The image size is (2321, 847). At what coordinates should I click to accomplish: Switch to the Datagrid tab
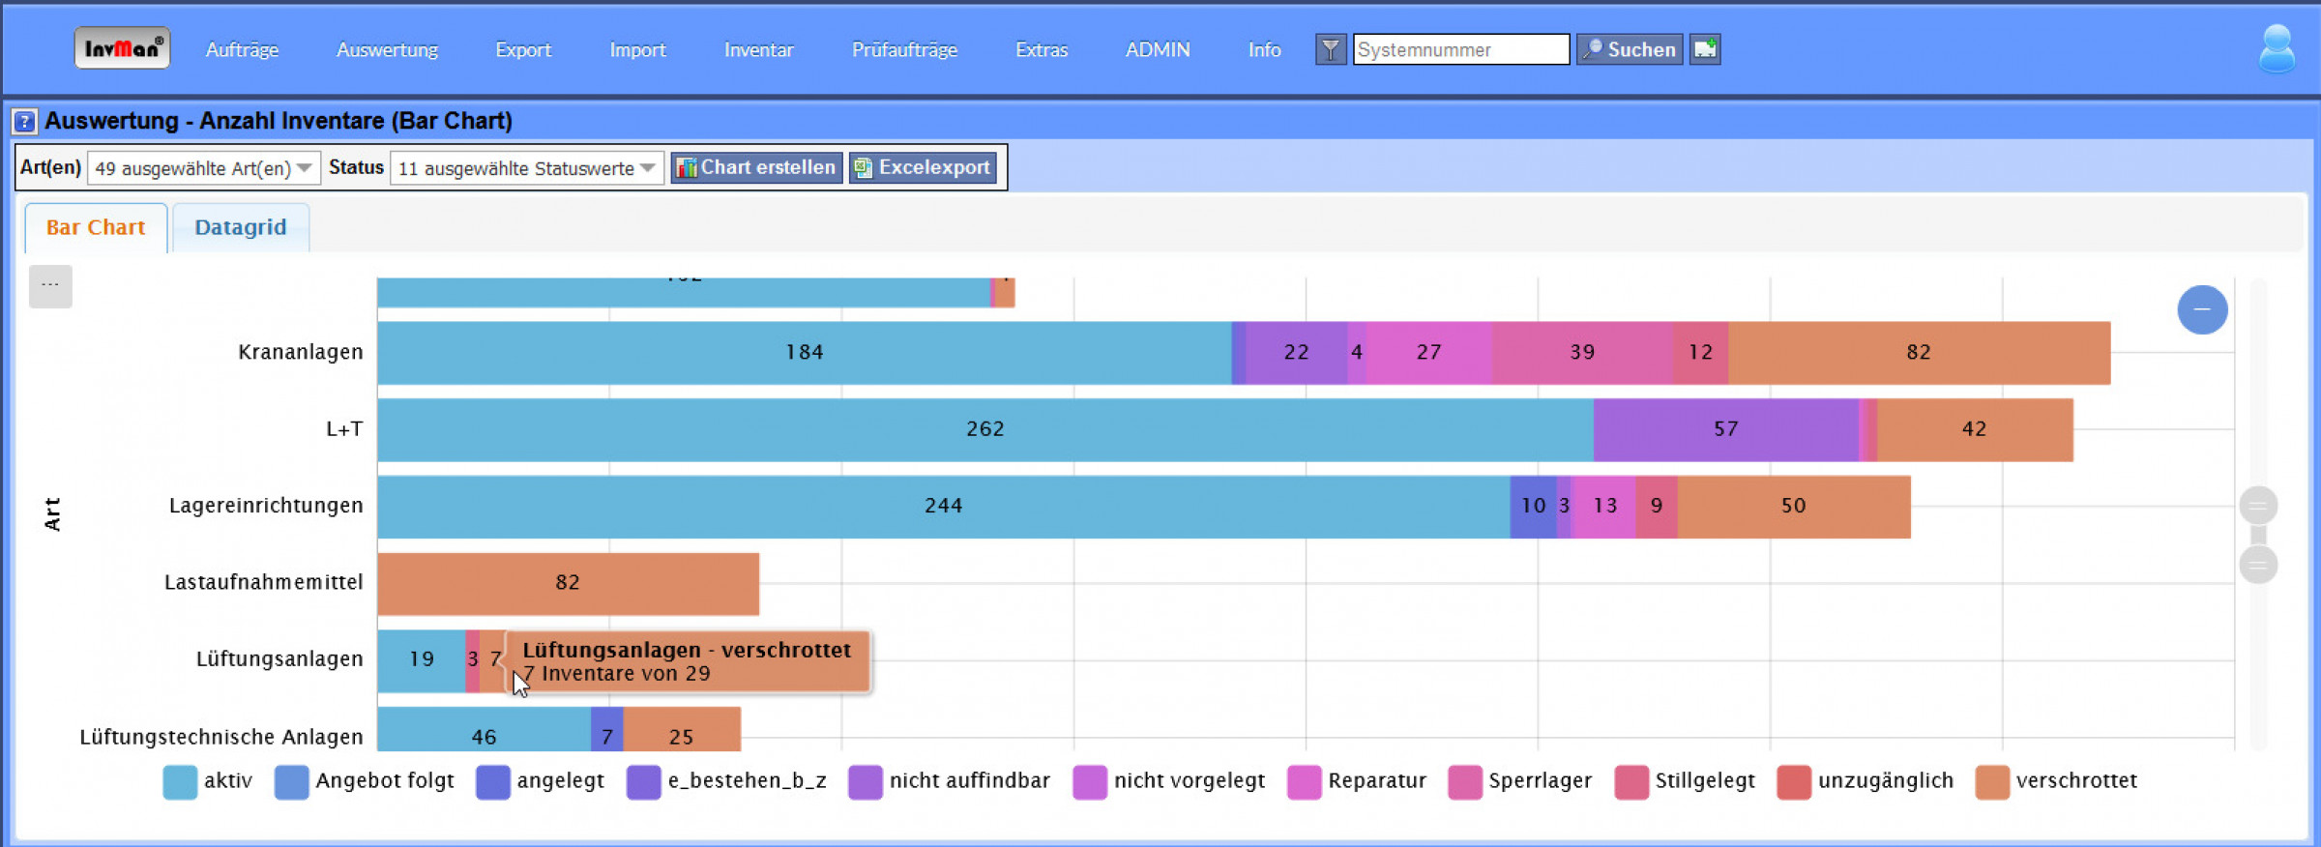[x=240, y=227]
